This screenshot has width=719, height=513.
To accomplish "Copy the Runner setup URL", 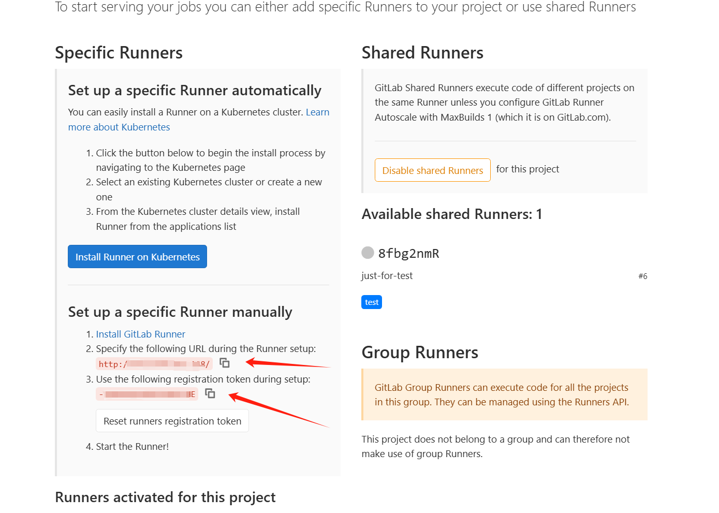I will click(225, 363).
